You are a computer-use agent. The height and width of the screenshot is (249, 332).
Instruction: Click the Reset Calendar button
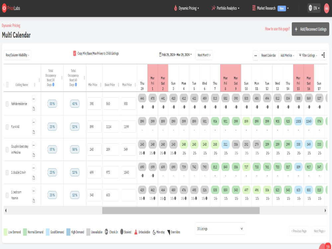[268, 55]
